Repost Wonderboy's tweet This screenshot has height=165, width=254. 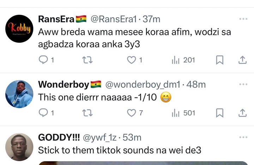(88, 113)
